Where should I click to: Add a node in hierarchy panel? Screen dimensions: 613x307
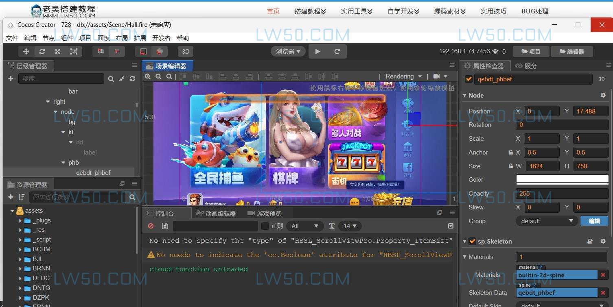[x=11, y=78]
